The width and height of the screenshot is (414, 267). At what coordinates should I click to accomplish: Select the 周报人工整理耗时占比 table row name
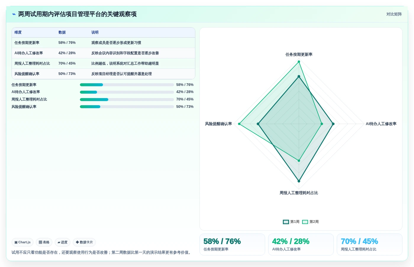[x=32, y=64]
